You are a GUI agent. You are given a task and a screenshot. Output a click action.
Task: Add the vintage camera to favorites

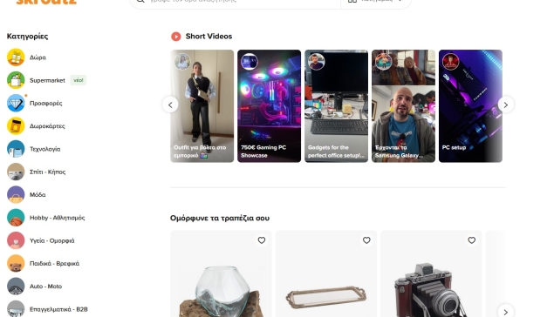click(x=471, y=240)
